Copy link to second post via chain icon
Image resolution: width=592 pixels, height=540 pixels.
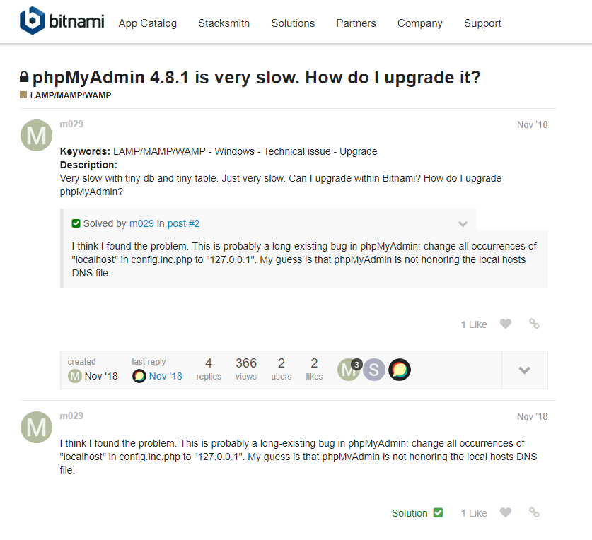[534, 512]
